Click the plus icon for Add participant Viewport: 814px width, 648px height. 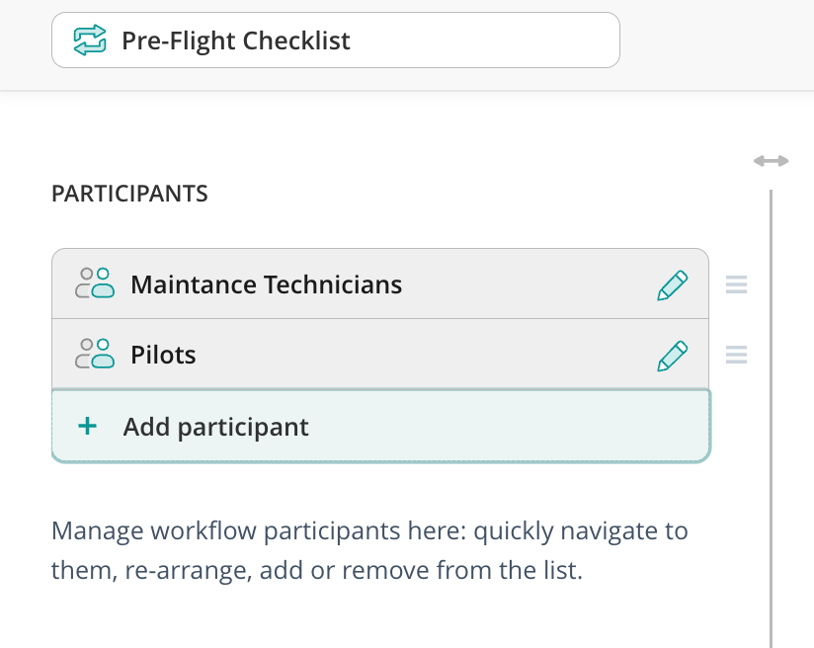[x=88, y=427]
